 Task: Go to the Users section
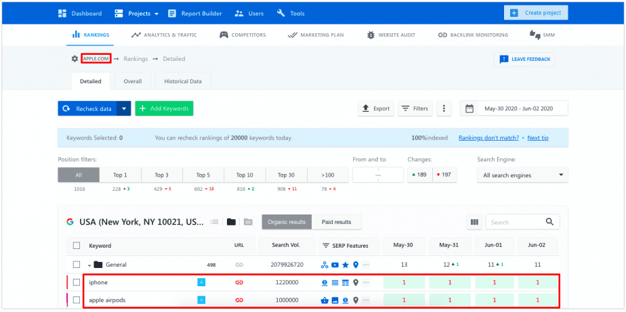[249, 14]
